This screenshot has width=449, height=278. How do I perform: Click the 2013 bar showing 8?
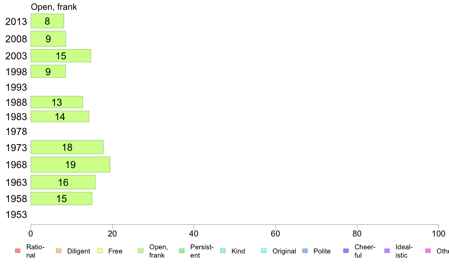[47, 21]
